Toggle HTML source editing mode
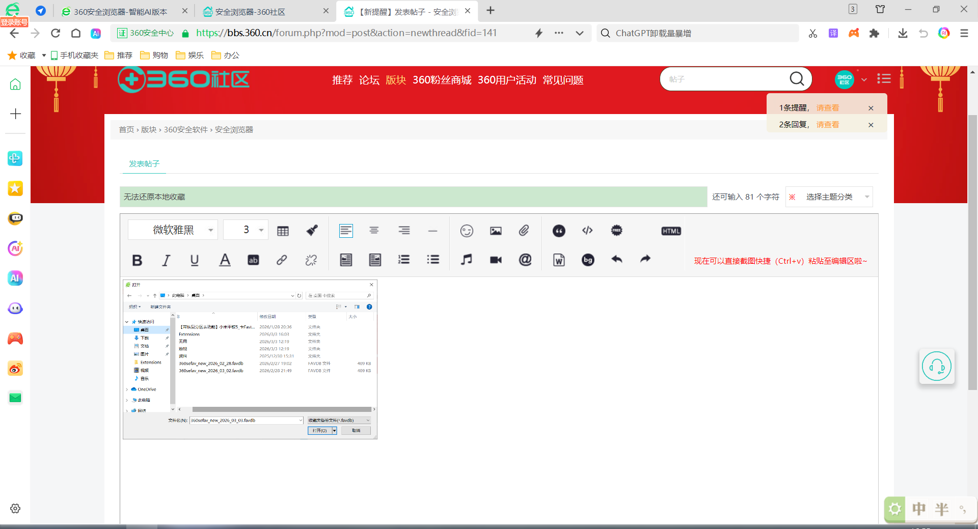The width and height of the screenshot is (978, 529). click(x=671, y=231)
